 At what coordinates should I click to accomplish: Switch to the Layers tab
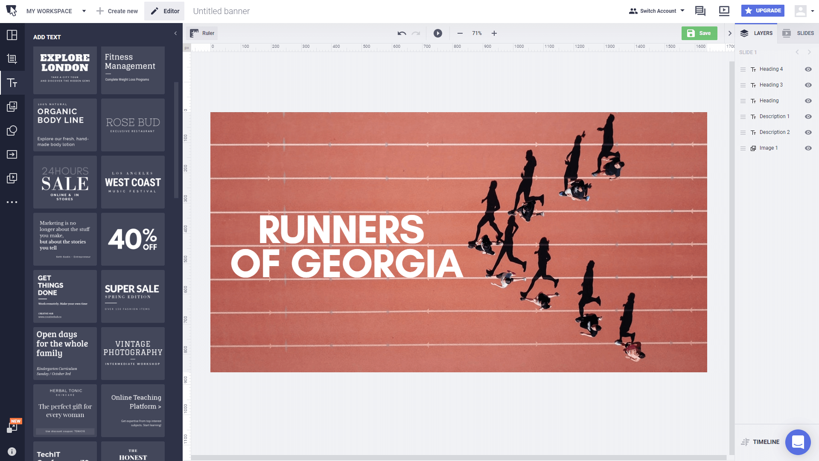[756, 33]
